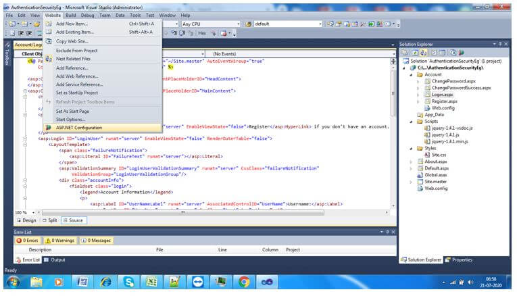Screen dimensions: 517x296
Task: Toggle the 0 Messages filter
Action: (96, 241)
